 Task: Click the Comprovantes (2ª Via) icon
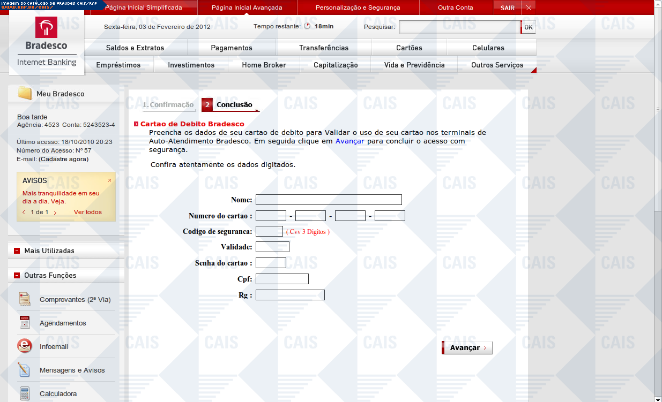point(24,299)
